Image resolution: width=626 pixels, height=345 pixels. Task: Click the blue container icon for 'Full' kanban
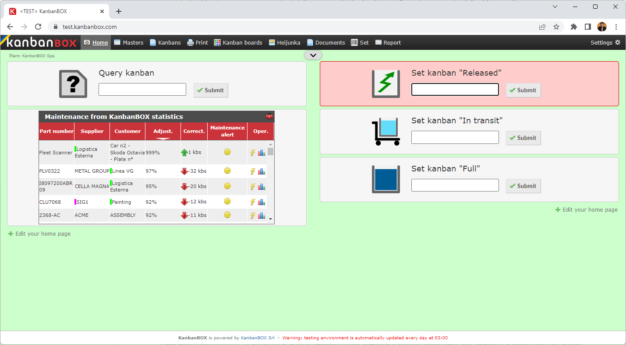(x=386, y=179)
